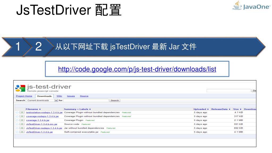This screenshot has height=153, width=272.
Task: Focus the project search box at top right
Action: pos(228,91)
